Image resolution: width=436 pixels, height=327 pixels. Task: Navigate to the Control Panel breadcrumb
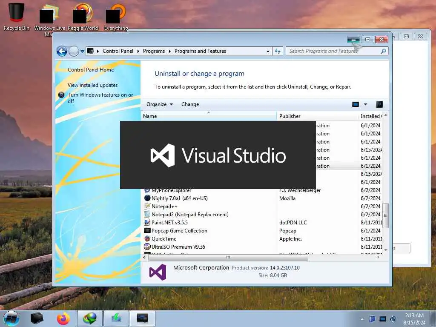tap(118, 51)
